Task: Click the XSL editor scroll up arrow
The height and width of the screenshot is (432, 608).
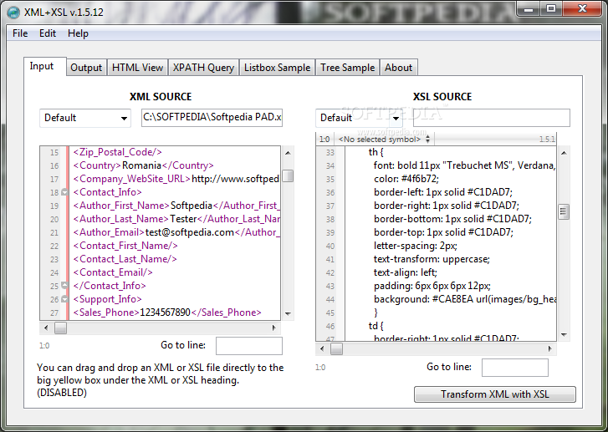Action: coord(564,153)
